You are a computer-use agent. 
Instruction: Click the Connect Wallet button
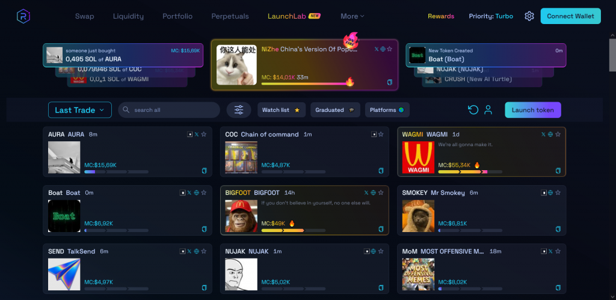570,16
